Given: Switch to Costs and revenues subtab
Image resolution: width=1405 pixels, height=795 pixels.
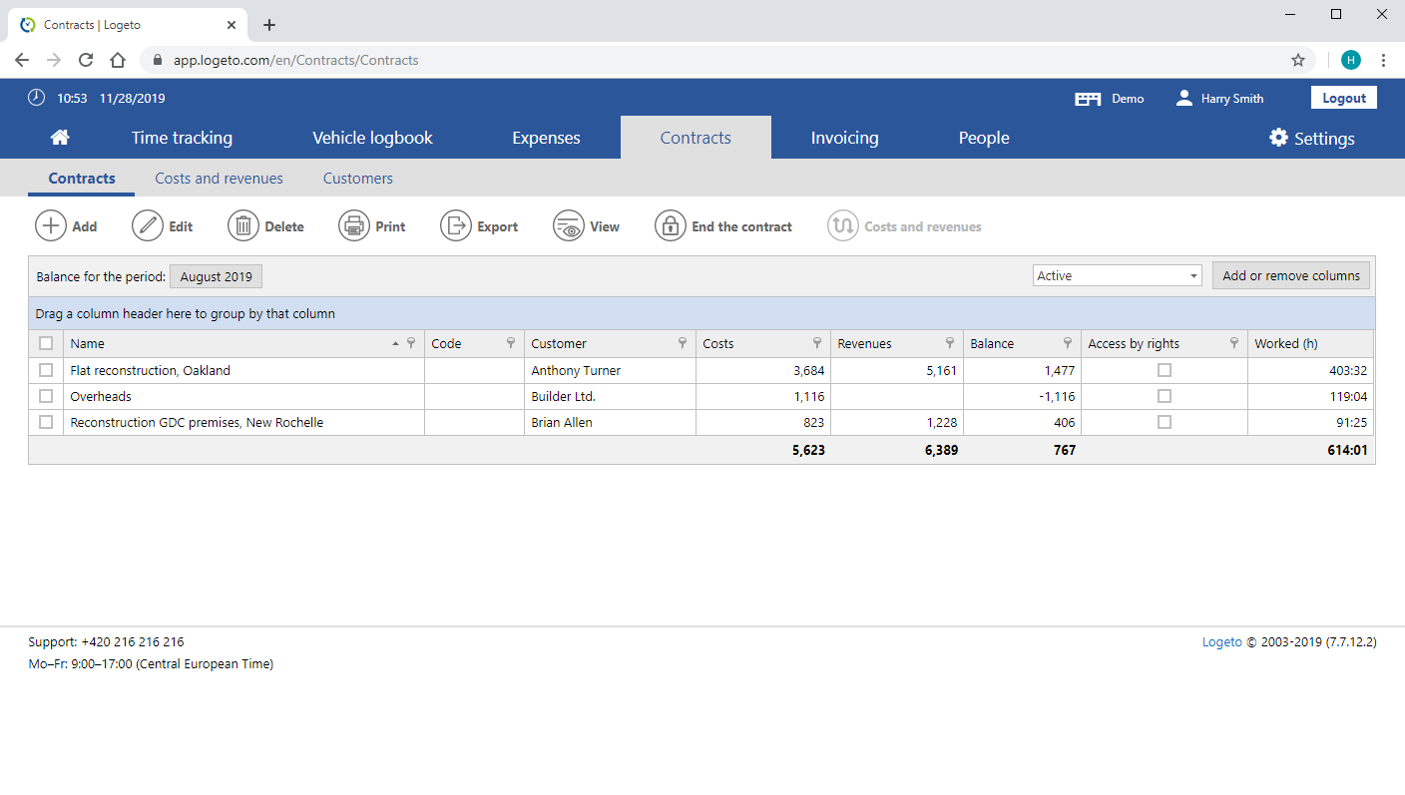Looking at the screenshot, I should pos(219,179).
